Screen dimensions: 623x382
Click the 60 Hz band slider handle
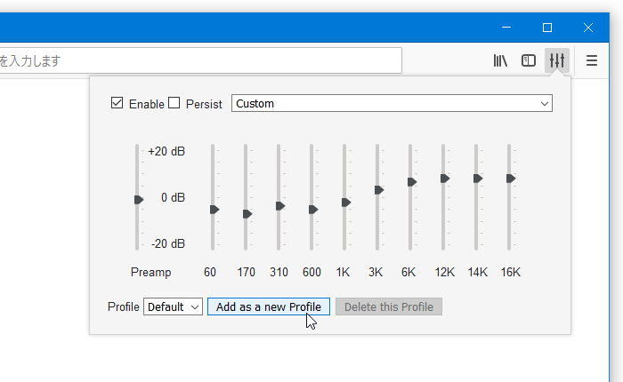coord(214,210)
